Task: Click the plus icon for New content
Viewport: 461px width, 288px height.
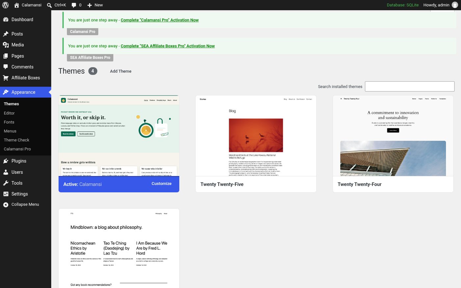Action: (x=90, y=5)
